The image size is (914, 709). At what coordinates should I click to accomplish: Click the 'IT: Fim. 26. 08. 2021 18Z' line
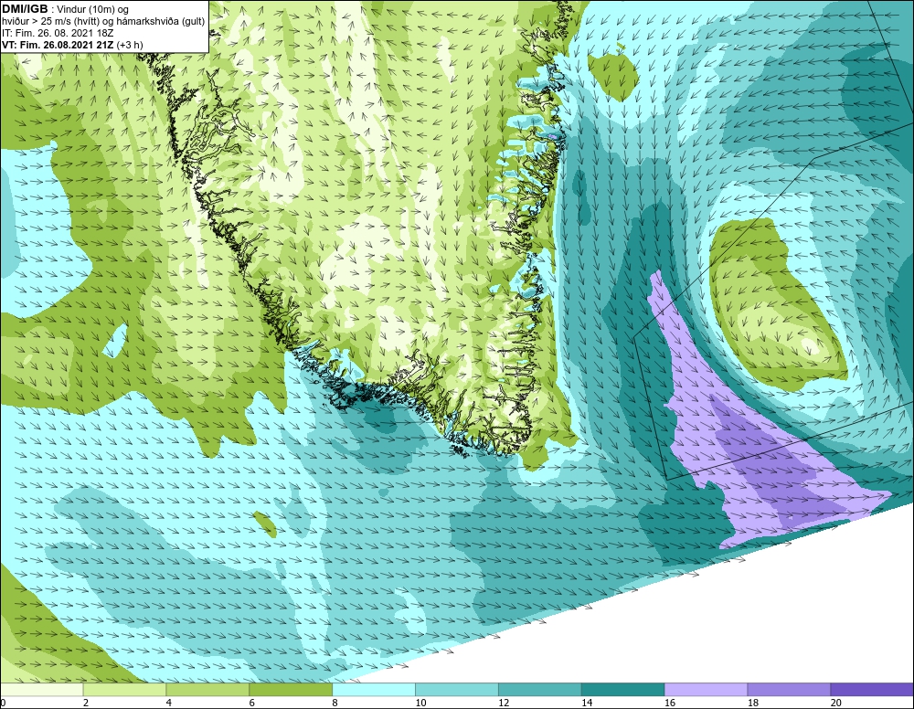[58, 33]
